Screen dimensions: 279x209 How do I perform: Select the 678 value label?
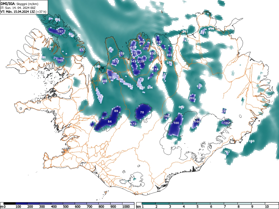pos(169,63)
